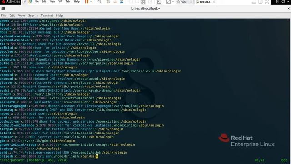Open VMware Tabs menu
Image resolution: width=291 pixels, height=164 pixels.
click(x=68, y=1)
